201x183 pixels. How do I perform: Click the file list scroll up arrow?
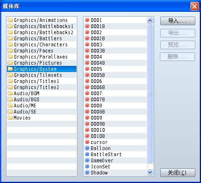tap(150, 20)
